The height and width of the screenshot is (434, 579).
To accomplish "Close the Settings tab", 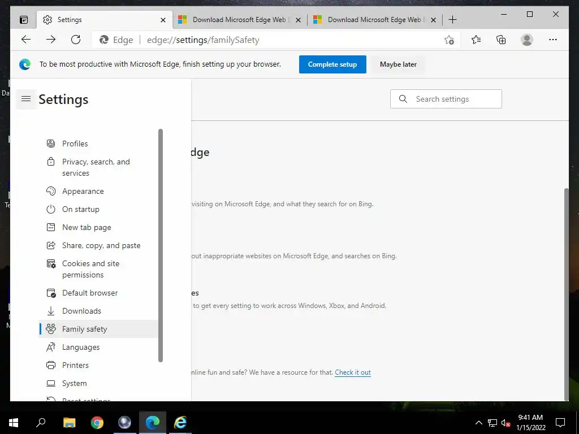I will click(163, 20).
